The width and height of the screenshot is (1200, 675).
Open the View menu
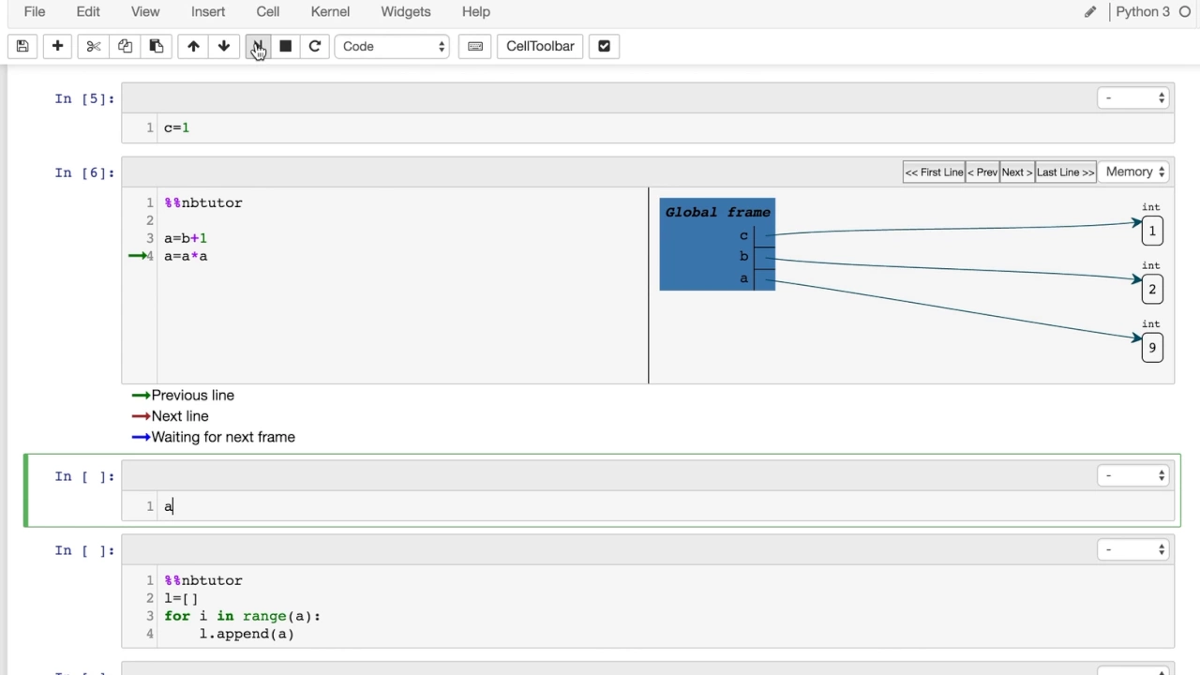click(x=145, y=12)
